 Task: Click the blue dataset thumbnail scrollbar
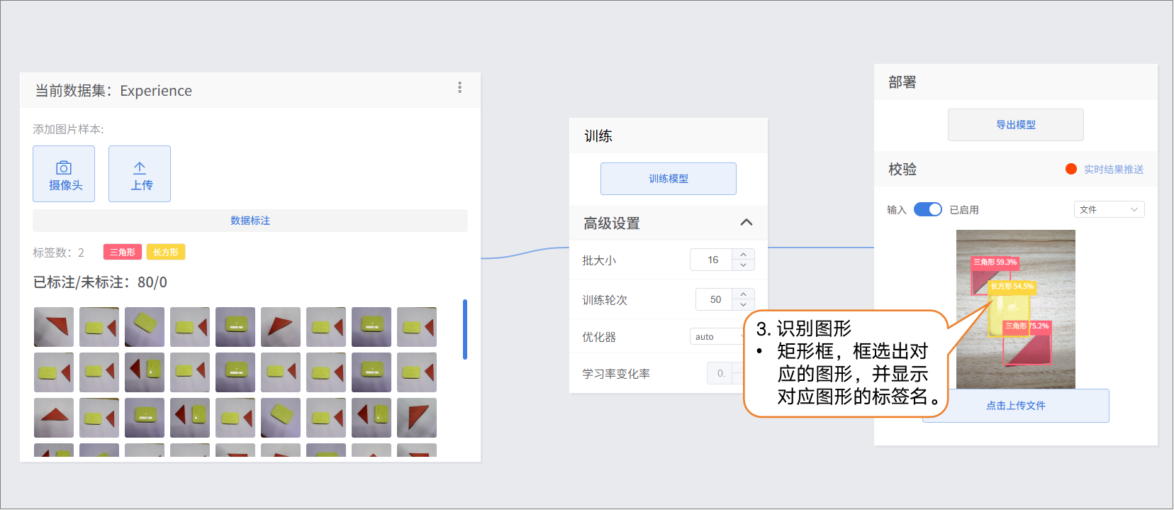[465, 329]
